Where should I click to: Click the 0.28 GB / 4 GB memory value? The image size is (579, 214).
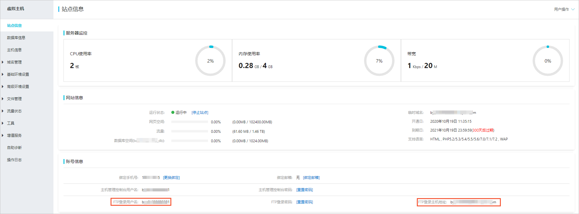coord(256,66)
